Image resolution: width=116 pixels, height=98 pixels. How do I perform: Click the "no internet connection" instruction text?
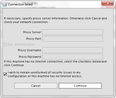tap(55, 63)
